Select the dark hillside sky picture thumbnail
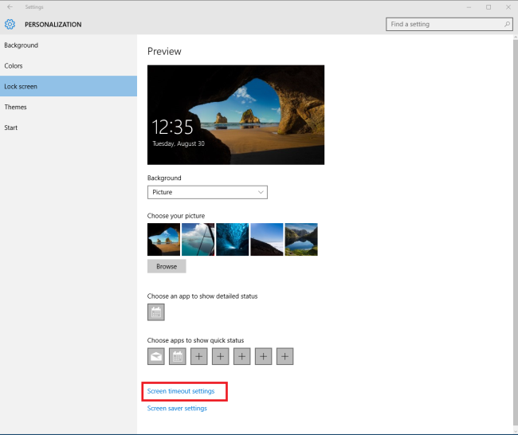This screenshot has width=518, height=435. 267,240
